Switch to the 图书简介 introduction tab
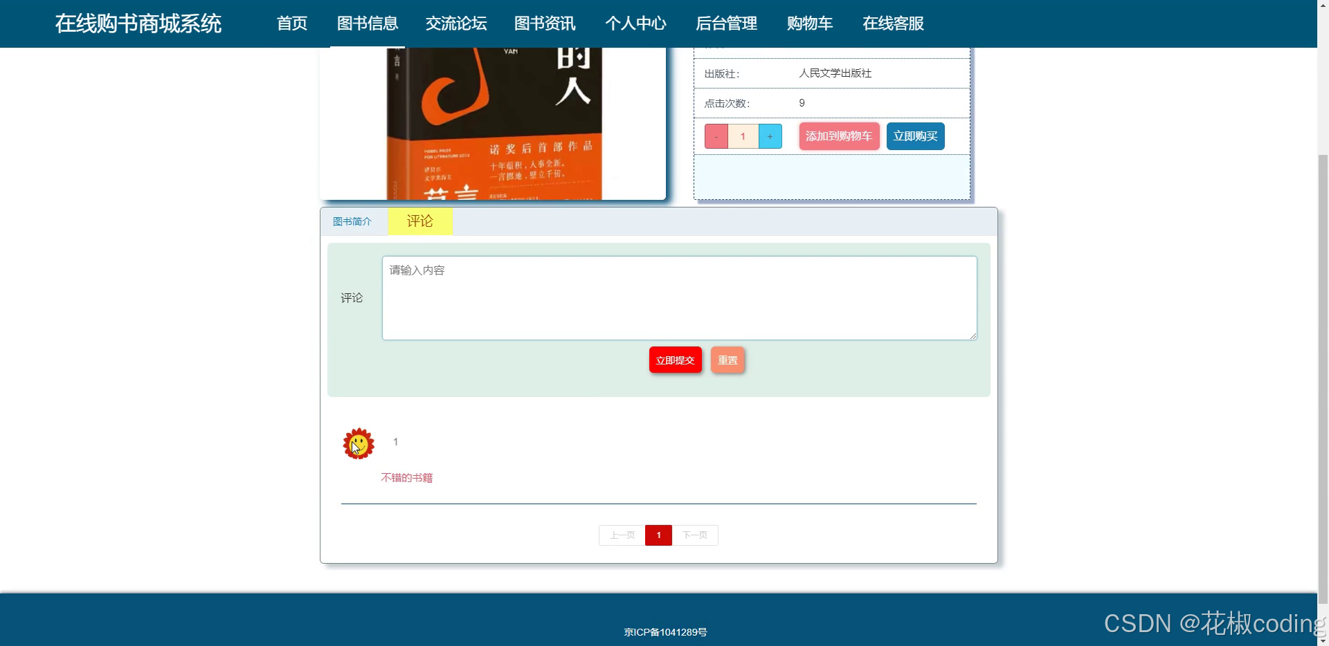1329x646 pixels. point(352,221)
